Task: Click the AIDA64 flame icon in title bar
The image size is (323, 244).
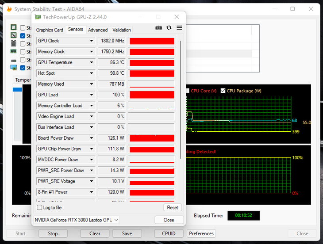Action: coord(8,9)
